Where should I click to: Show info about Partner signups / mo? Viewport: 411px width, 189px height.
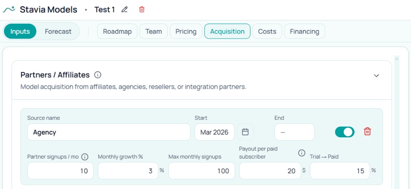point(85,157)
